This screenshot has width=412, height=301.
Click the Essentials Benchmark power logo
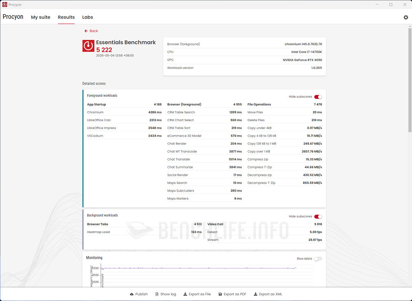[88, 46]
